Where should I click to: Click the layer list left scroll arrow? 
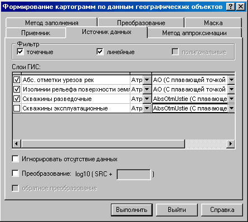click(x=17, y=144)
